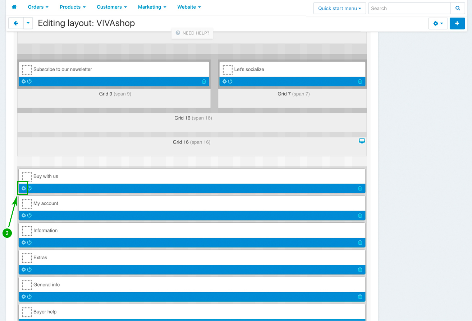This screenshot has width=472, height=321.
Task: Click the search magnifier button
Action: point(457,8)
